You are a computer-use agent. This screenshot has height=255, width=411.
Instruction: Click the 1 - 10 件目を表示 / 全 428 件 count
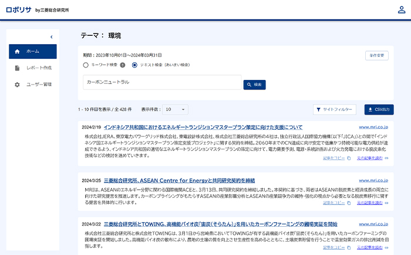(105, 109)
